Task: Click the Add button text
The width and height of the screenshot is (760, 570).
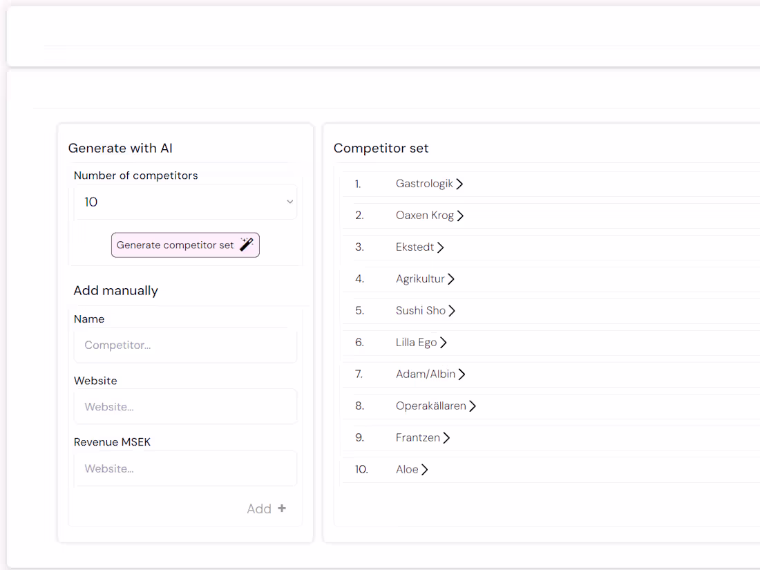Action: click(x=259, y=509)
